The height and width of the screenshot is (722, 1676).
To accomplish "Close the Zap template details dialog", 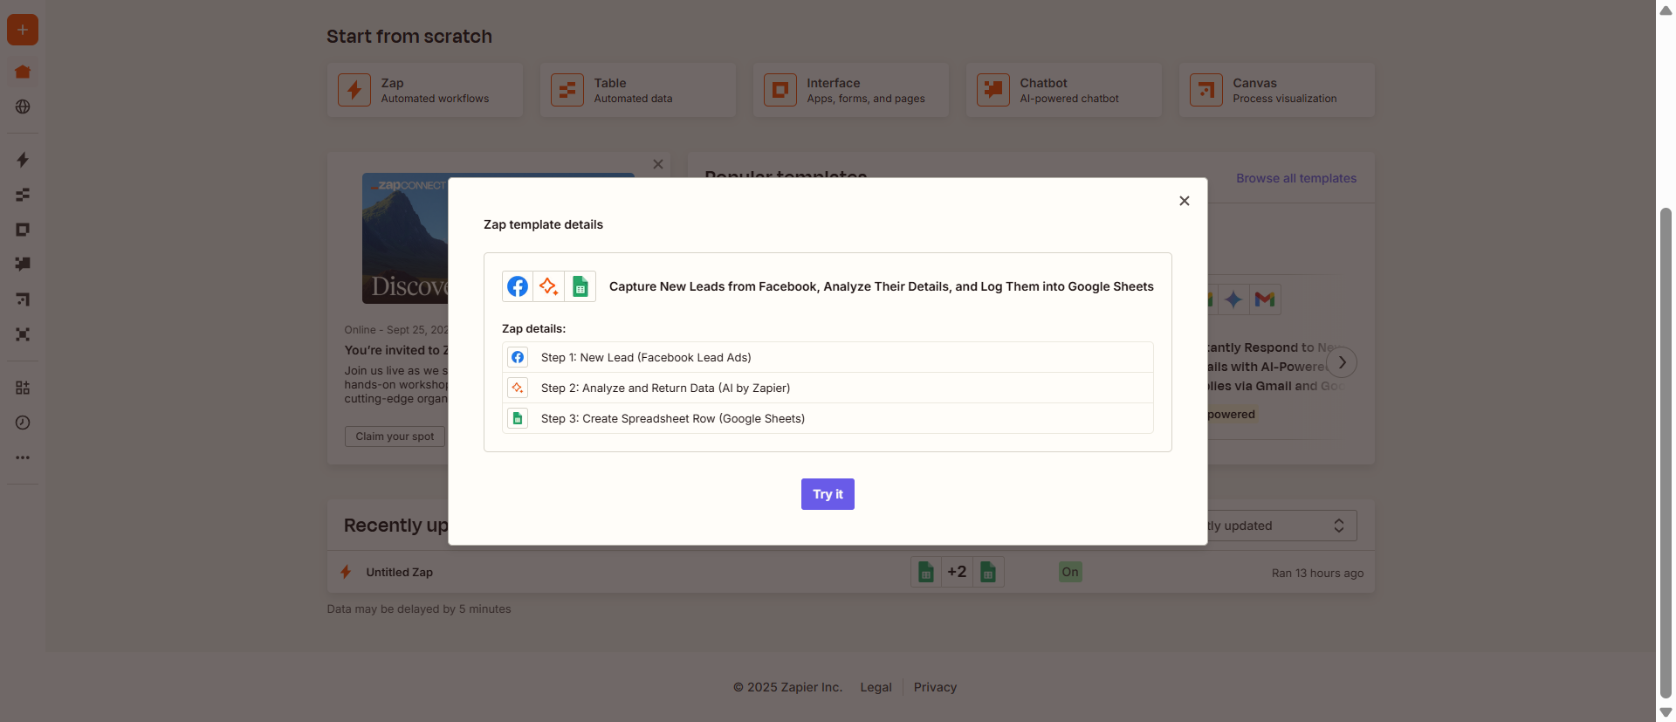I will pos(1185,201).
